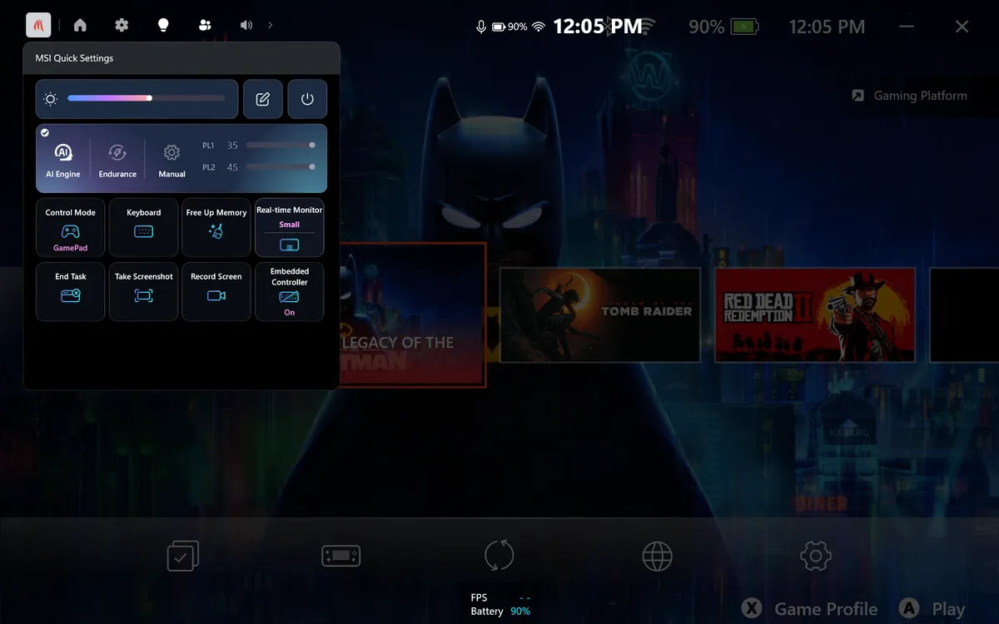Click Free Up Memory tile

tap(216, 227)
